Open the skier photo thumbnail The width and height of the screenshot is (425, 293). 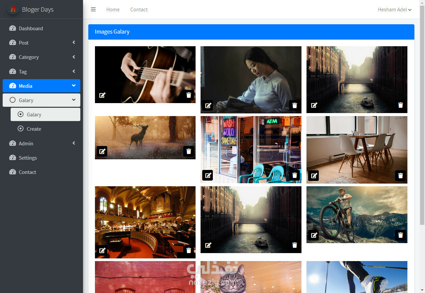click(357, 277)
